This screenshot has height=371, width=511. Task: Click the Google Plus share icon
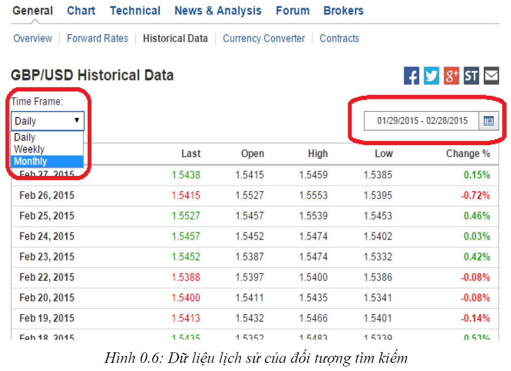(451, 76)
